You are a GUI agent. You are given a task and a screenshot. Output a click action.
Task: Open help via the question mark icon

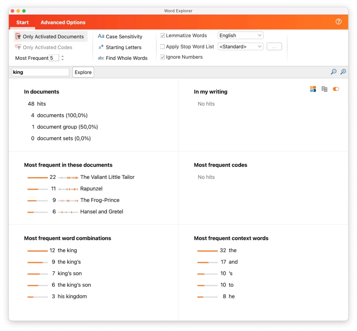pos(338,22)
